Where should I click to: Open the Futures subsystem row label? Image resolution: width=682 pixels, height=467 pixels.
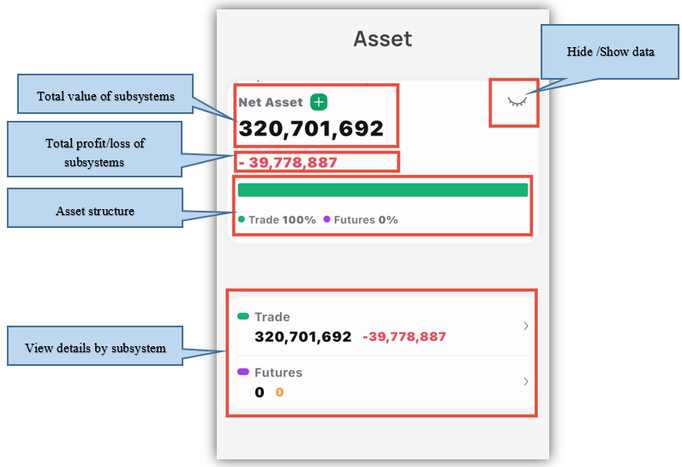[x=278, y=373]
